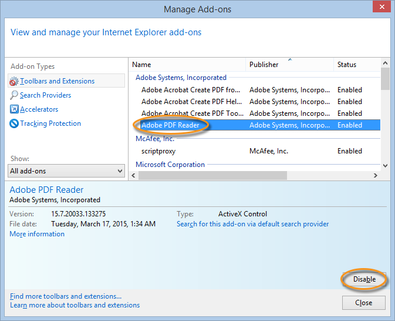
Task: Sort list by Publisher column header
Action: (x=289, y=65)
